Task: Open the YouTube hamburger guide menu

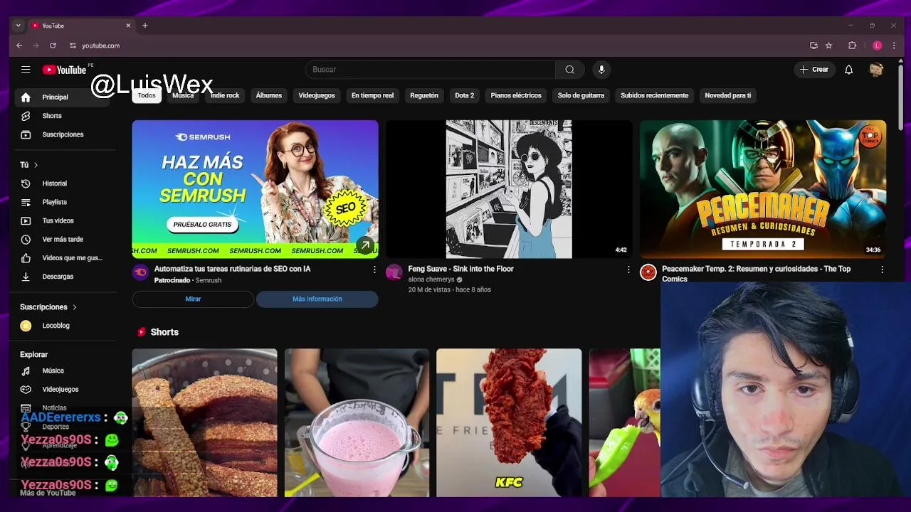Action: (26, 70)
